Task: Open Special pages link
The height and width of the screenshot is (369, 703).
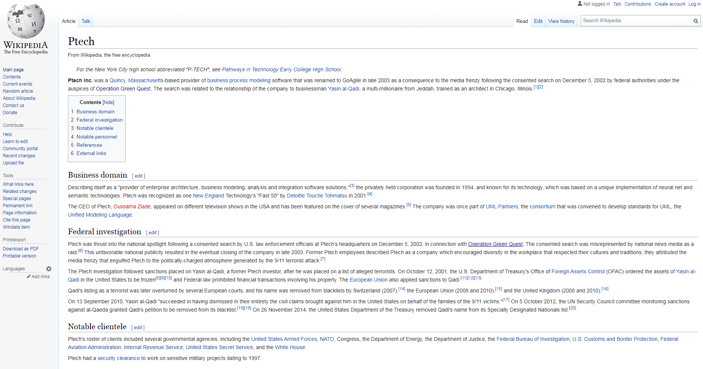Action: coord(17,199)
